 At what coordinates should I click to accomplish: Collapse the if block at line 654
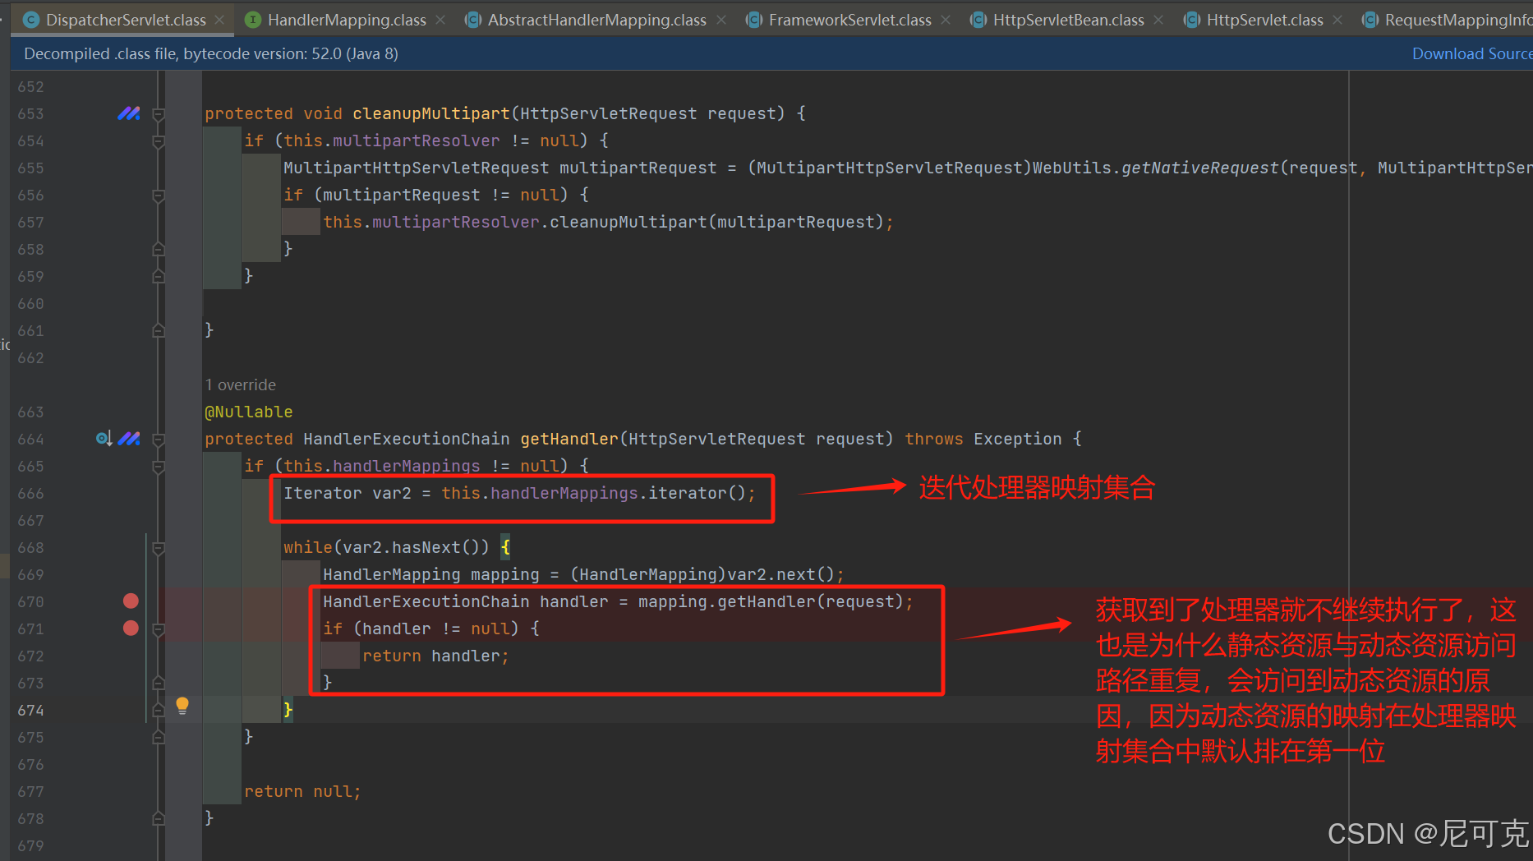[159, 141]
